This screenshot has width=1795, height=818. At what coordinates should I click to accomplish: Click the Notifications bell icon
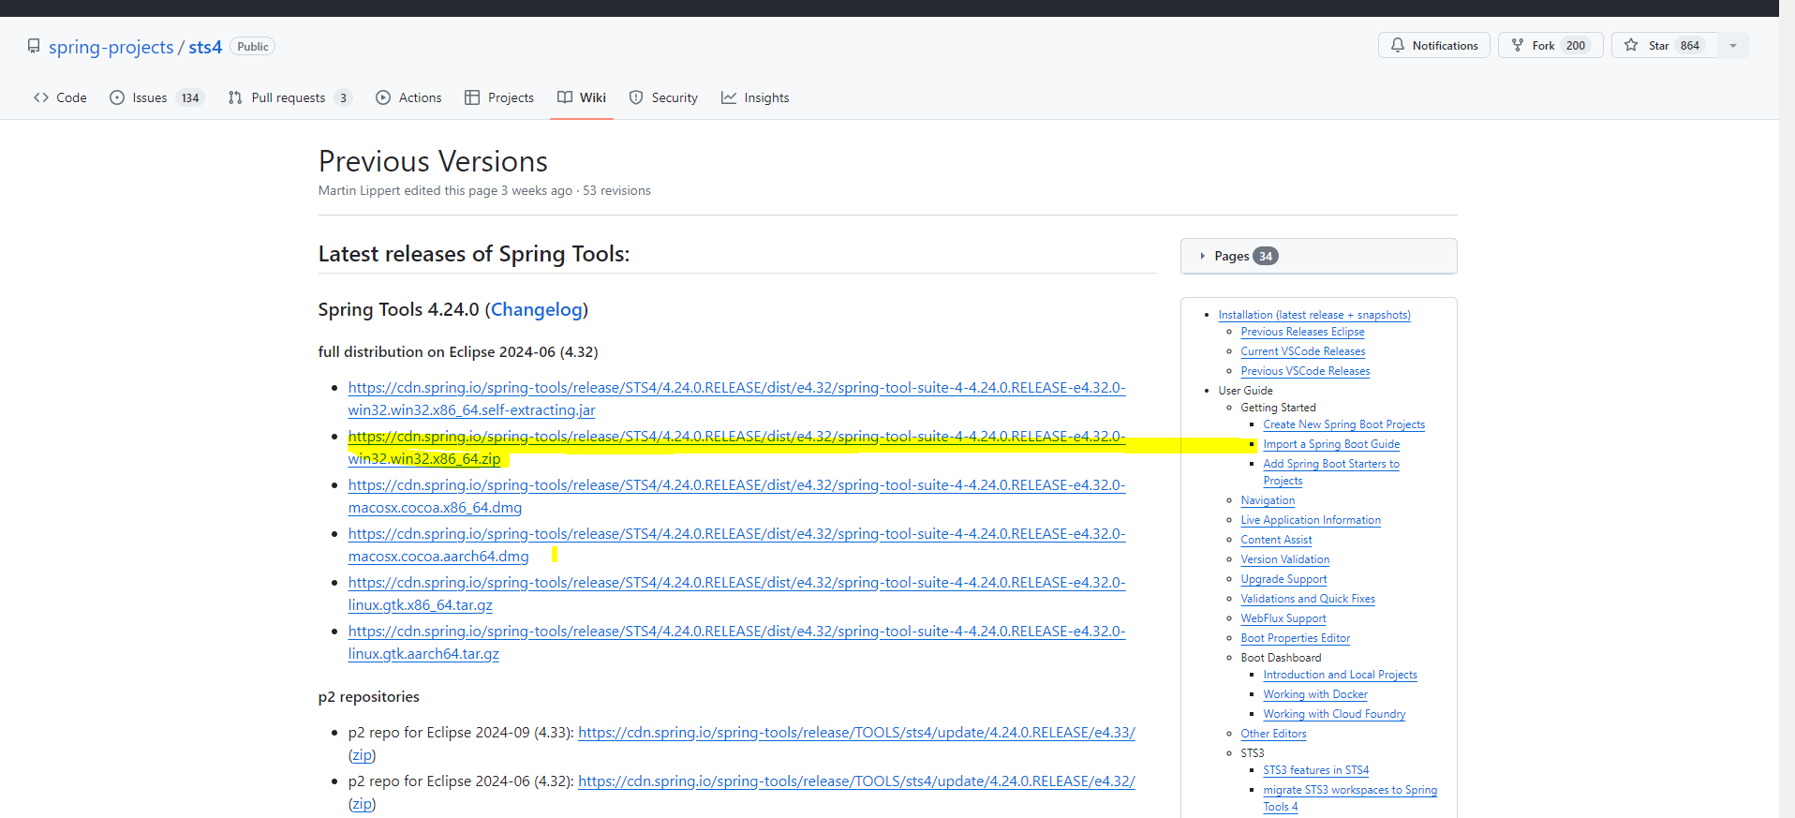pyautogui.click(x=1398, y=45)
